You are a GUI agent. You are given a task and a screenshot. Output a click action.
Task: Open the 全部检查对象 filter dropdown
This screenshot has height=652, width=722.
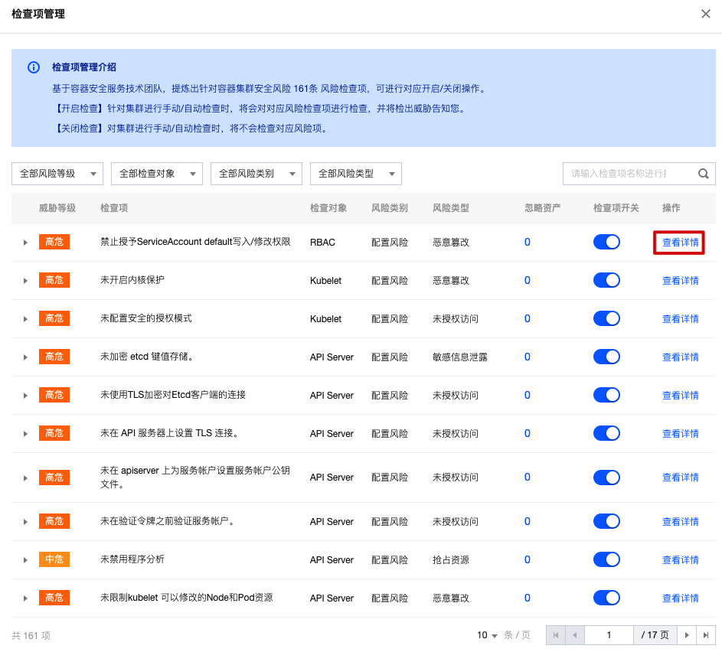[157, 174]
